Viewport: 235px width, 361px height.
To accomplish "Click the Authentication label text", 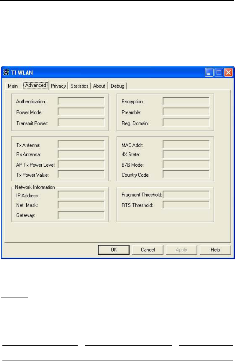I will pyautogui.click(x=31, y=101).
